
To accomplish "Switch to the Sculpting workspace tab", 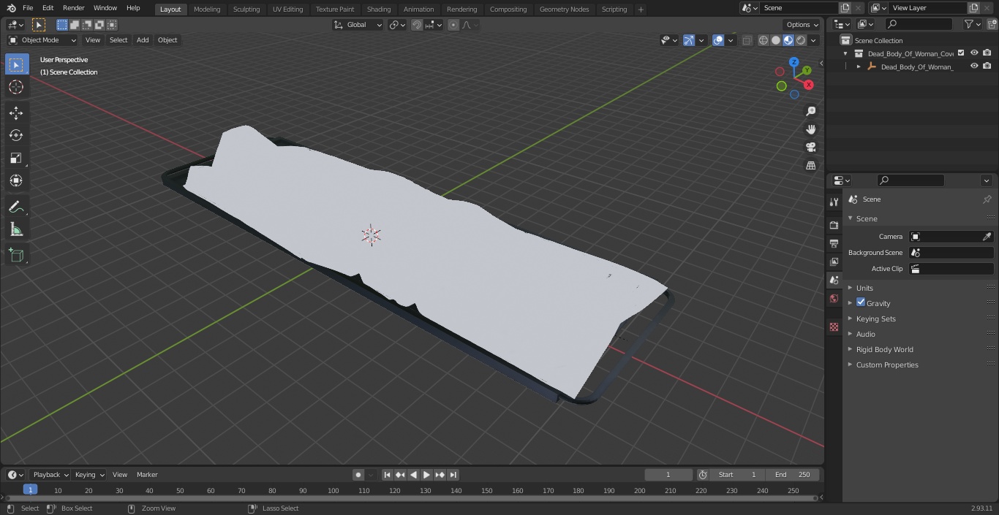I will point(246,9).
